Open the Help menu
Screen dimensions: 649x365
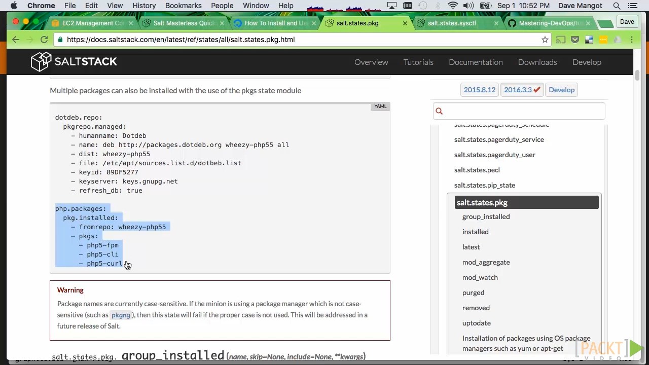pyautogui.click(x=285, y=6)
